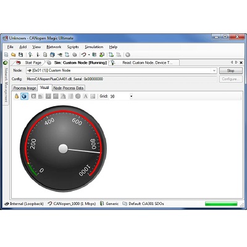Click the undo arrow toolbar icon

[x=83, y=55]
